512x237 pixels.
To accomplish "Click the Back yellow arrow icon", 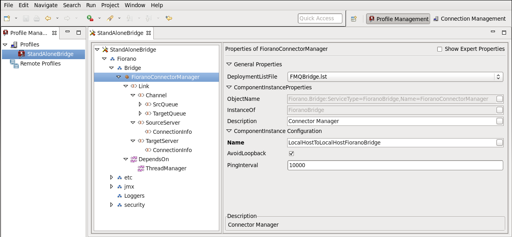I will [x=48, y=18].
